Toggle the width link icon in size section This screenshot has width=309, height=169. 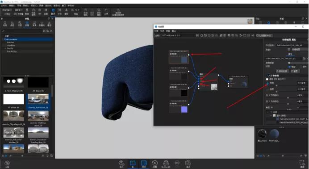click(267, 84)
